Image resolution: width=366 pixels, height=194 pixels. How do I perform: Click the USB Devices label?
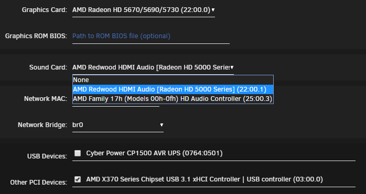[x=47, y=156]
